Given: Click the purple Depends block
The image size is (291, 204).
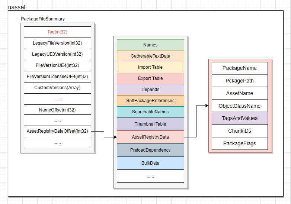Looking at the screenshot, I should click(x=150, y=90).
